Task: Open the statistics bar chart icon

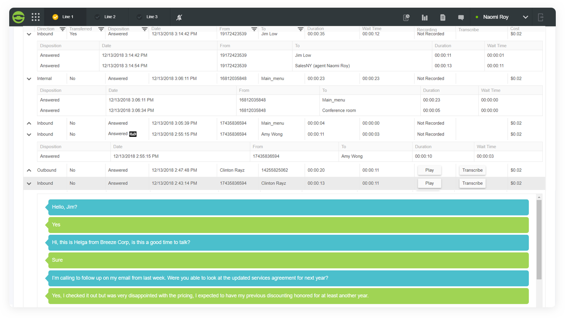Action: 425,17
